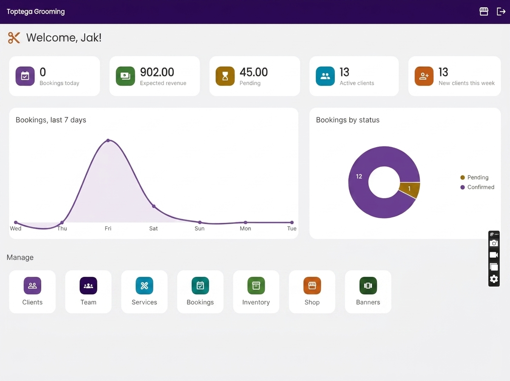The width and height of the screenshot is (510, 381).
Task: Click the link-dots handle atop side toolbar
Action: (494, 234)
